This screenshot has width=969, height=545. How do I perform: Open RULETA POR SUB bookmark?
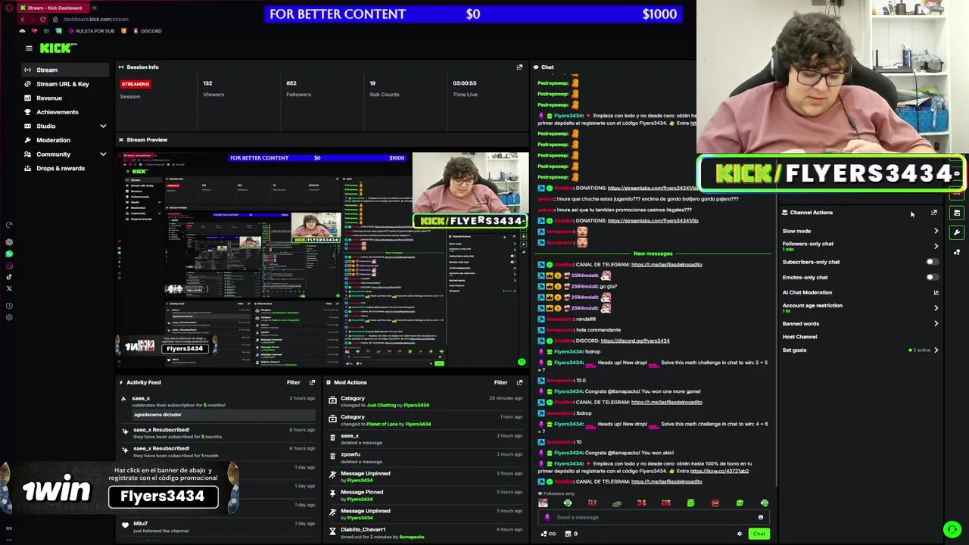[x=92, y=31]
